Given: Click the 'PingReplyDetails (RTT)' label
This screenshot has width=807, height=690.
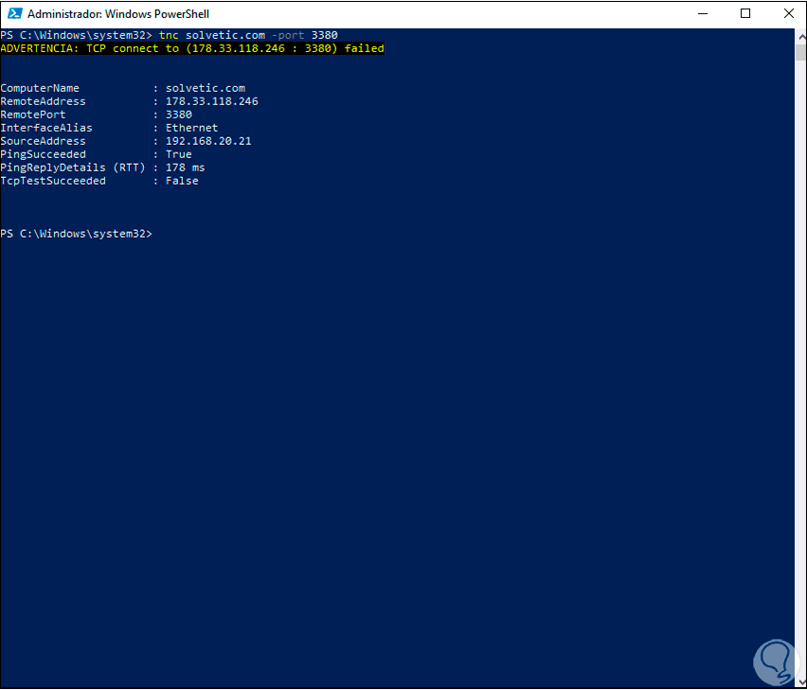Looking at the screenshot, I should [73, 168].
